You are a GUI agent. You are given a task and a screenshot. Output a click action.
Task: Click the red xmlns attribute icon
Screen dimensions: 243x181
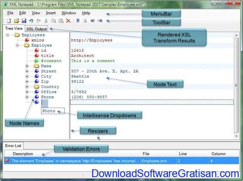(27, 40)
